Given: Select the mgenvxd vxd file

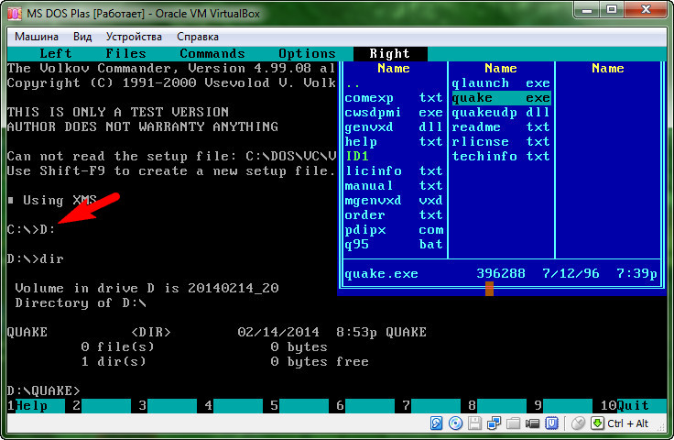Looking at the screenshot, I should tap(393, 201).
